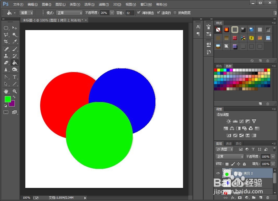The height and width of the screenshot is (201, 278).
Task: Open the Styles panel flyout menu
Action: (274, 23)
